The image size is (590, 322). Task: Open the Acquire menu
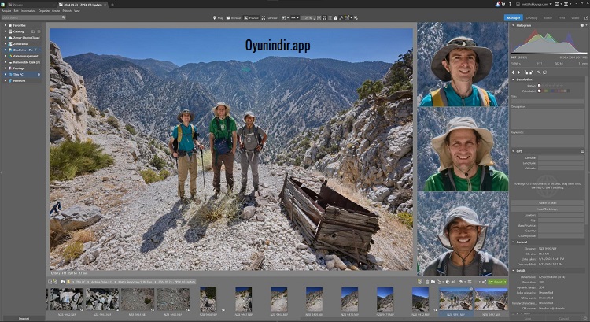pos(6,11)
